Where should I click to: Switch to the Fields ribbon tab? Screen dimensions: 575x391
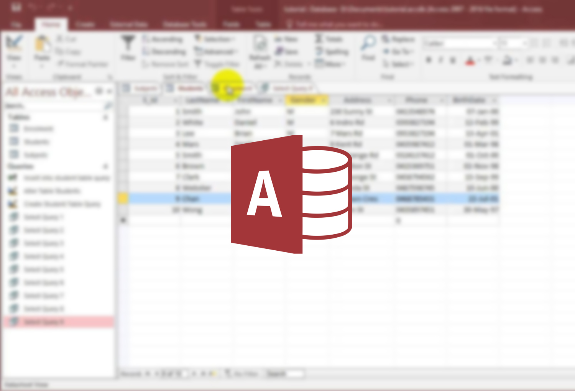pos(231,24)
